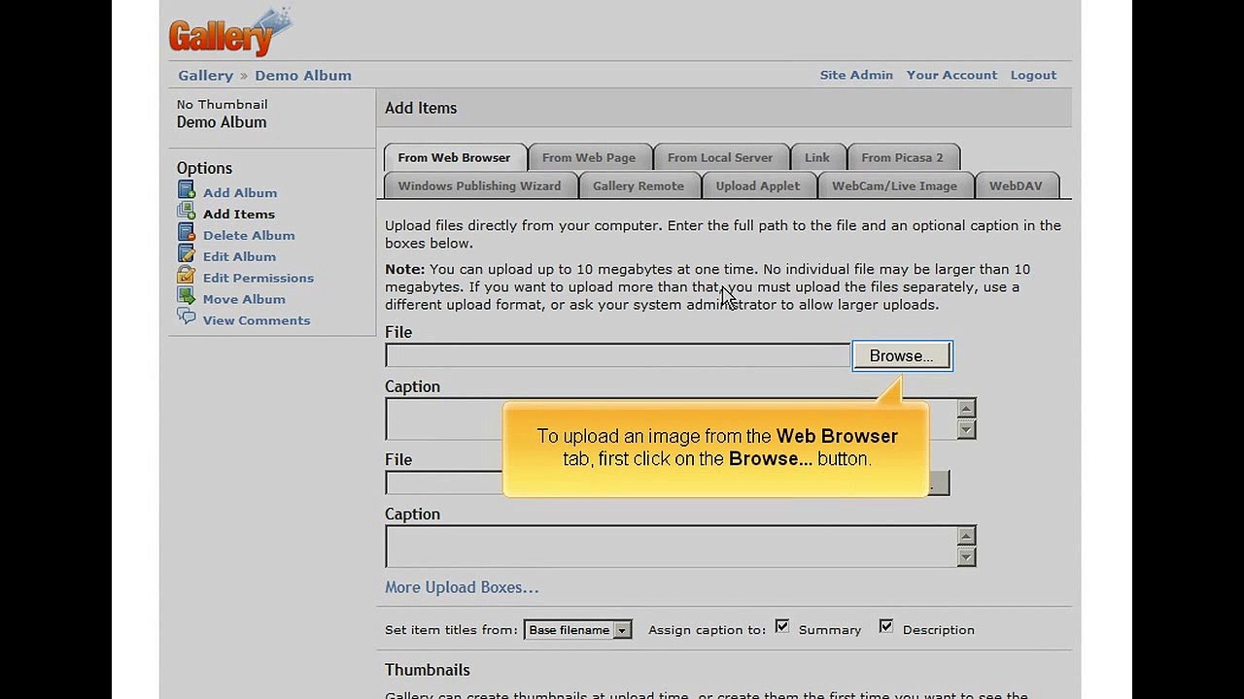Click the Gallery breadcrumb link

[205, 75]
